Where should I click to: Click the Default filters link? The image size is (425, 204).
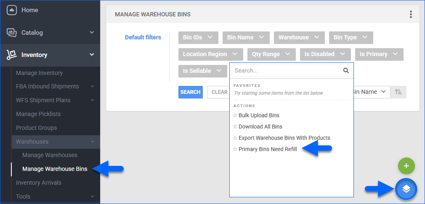coord(143,37)
